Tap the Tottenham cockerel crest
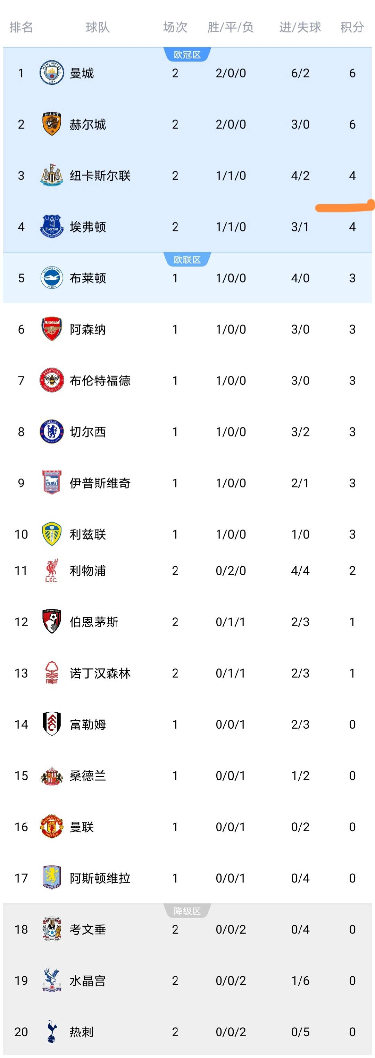The width and height of the screenshot is (375, 1058). (52, 1031)
